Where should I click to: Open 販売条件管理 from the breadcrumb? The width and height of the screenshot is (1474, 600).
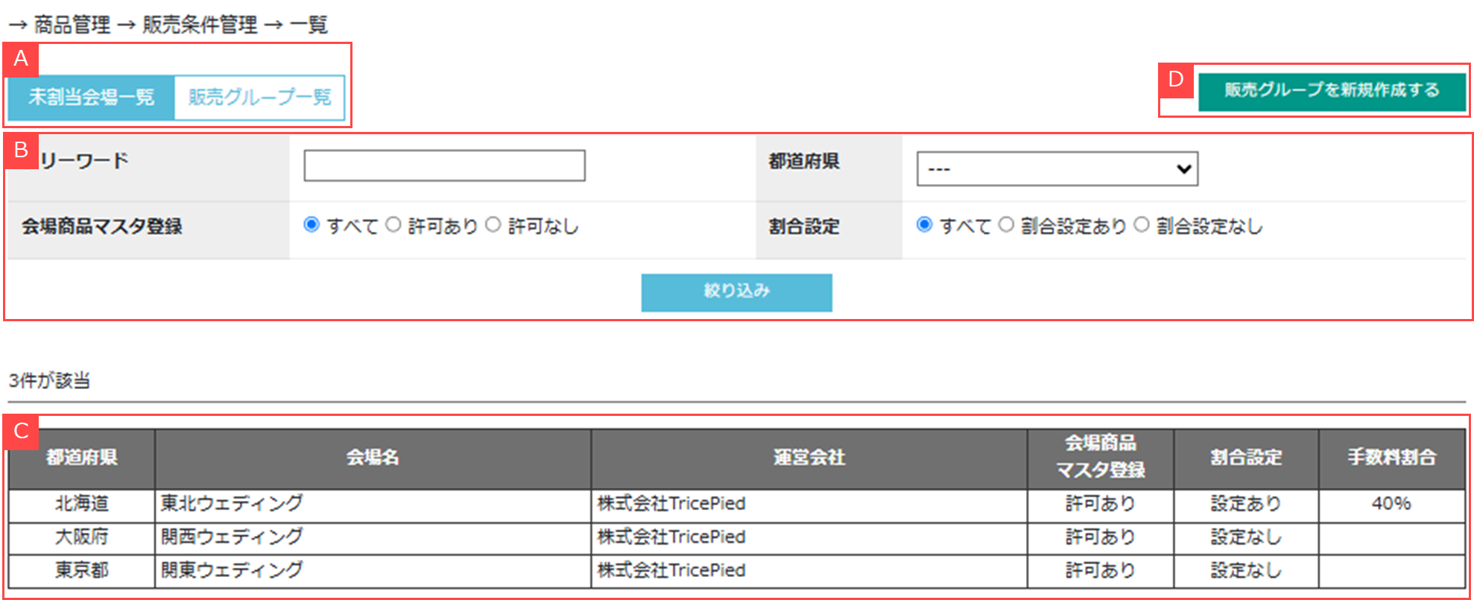click(x=200, y=25)
